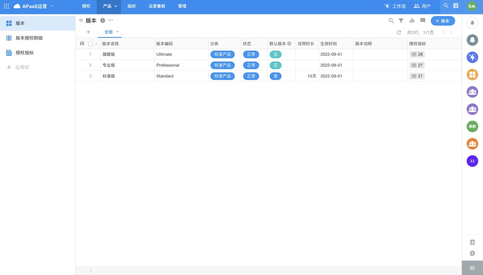Click the 标准产品 tag in 旗舰版 row
This screenshot has height=275, width=483.
point(222,54)
